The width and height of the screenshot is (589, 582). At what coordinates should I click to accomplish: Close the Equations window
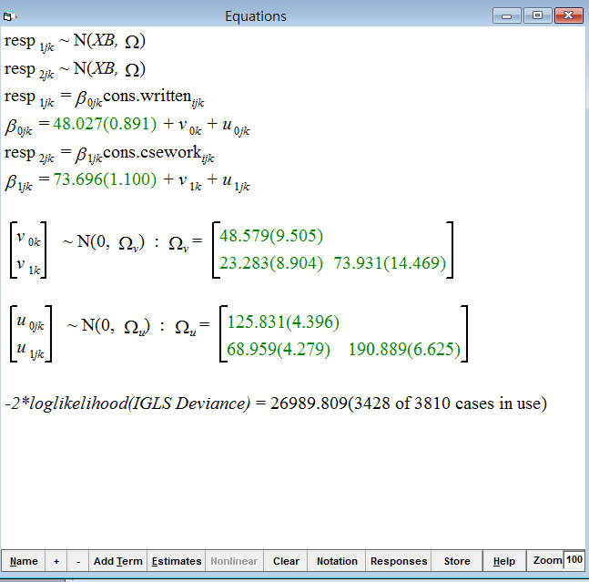[569, 15]
